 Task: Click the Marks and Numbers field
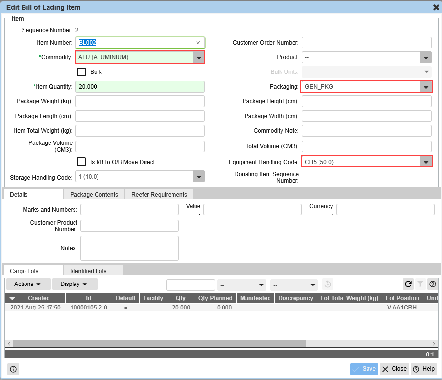click(129, 210)
